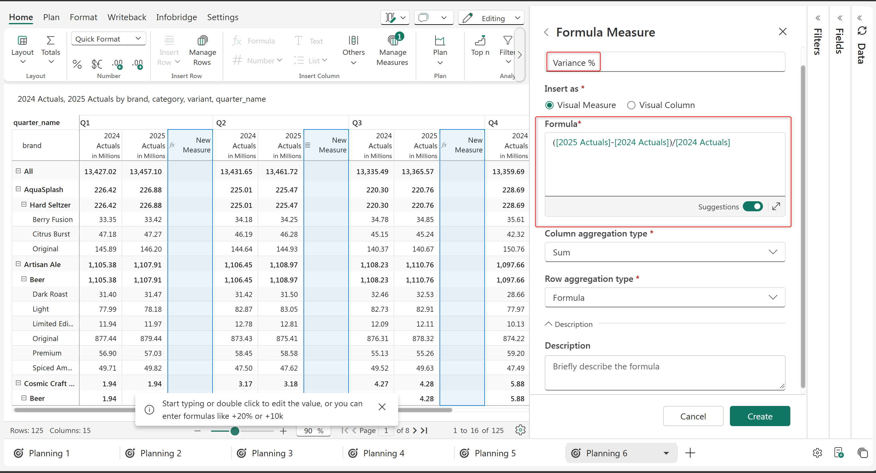
Task: Toggle the Suggestions switch off
Action: point(753,206)
